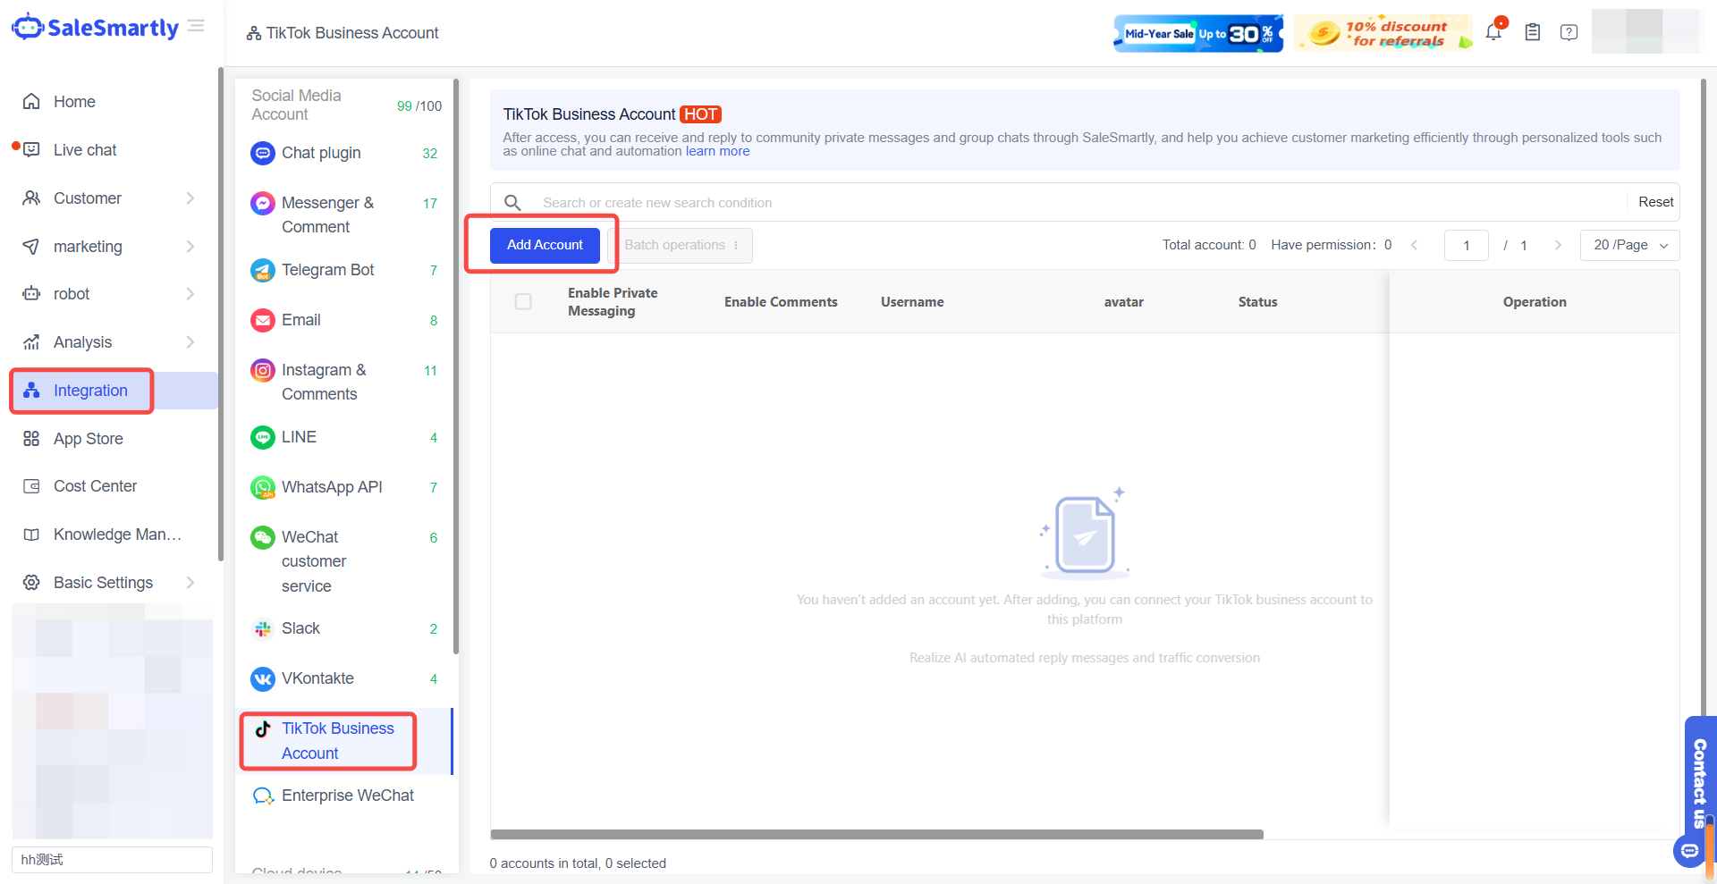Click the clipboard icon in the header
This screenshot has width=1717, height=884.
[1533, 32]
